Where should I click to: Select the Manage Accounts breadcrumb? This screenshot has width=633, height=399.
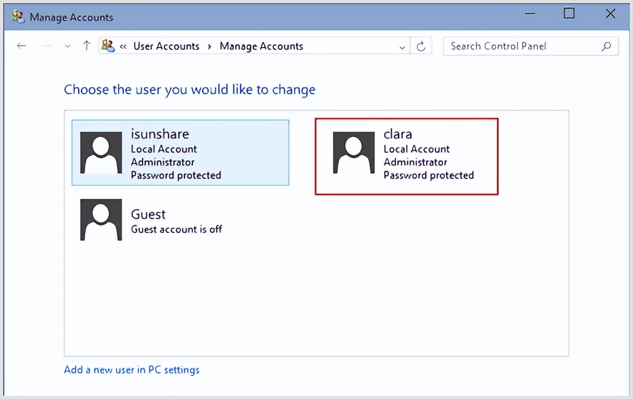coord(261,46)
